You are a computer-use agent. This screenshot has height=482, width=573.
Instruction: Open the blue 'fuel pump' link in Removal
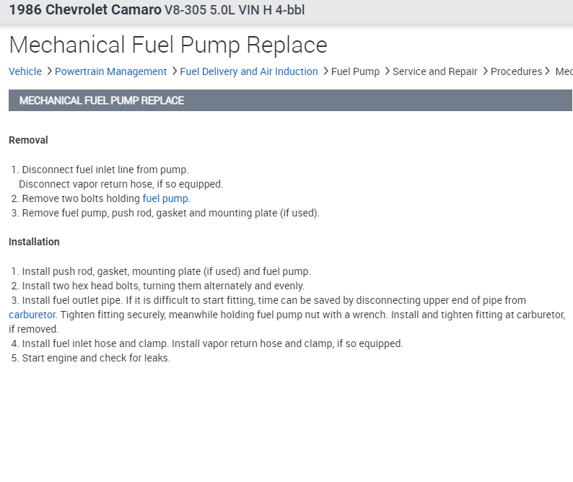click(x=165, y=198)
